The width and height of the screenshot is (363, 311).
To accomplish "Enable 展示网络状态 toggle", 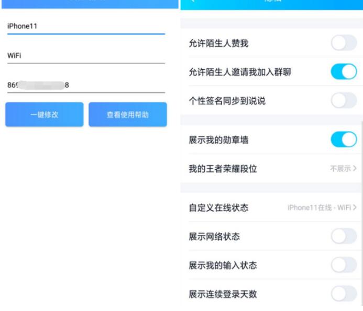I will click(x=344, y=236).
